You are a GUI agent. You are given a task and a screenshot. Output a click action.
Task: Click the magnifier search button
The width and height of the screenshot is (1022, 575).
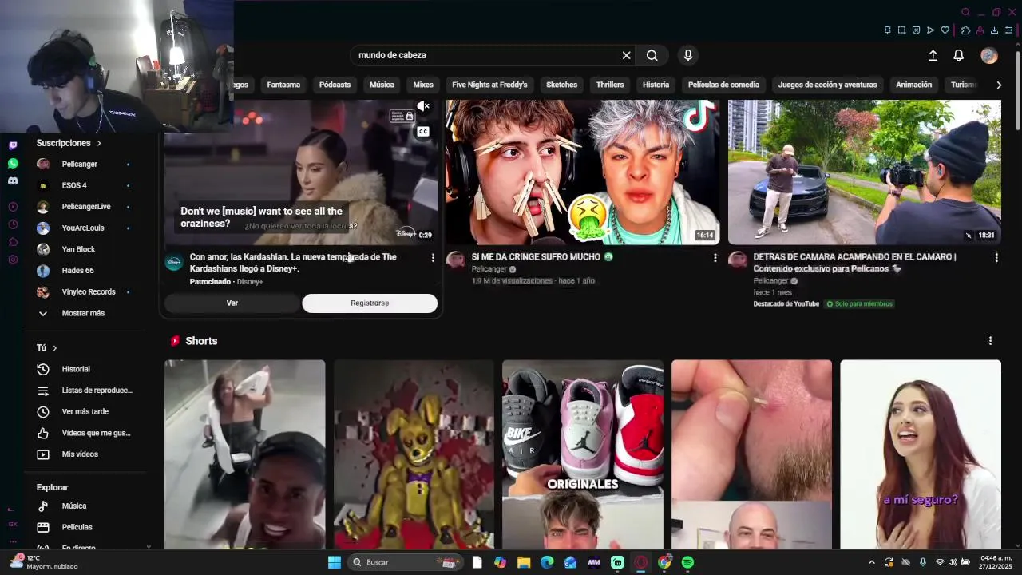pyautogui.click(x=652, y=55)
